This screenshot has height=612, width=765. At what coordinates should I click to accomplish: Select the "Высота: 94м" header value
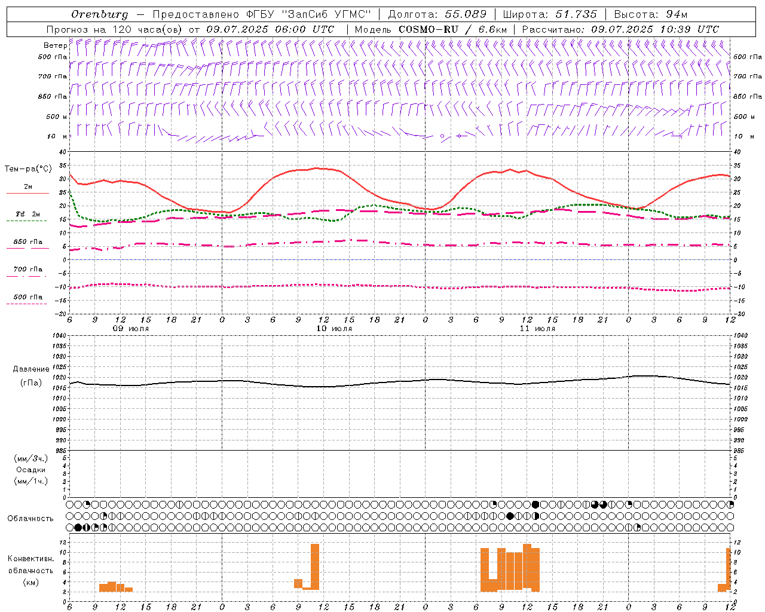coord(651,14)
